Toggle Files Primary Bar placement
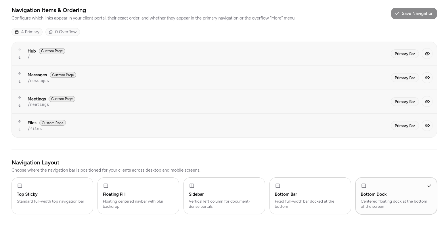 tap(405, 126)
